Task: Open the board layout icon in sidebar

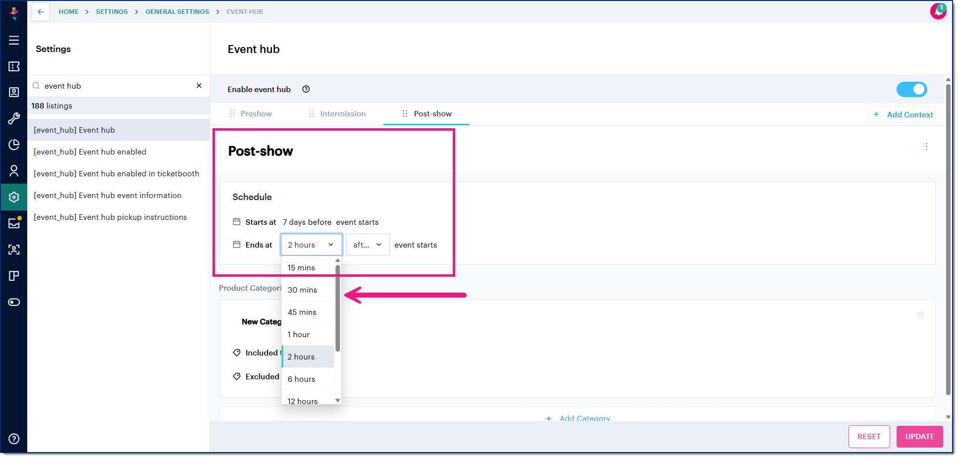Action: click(14, 276)
